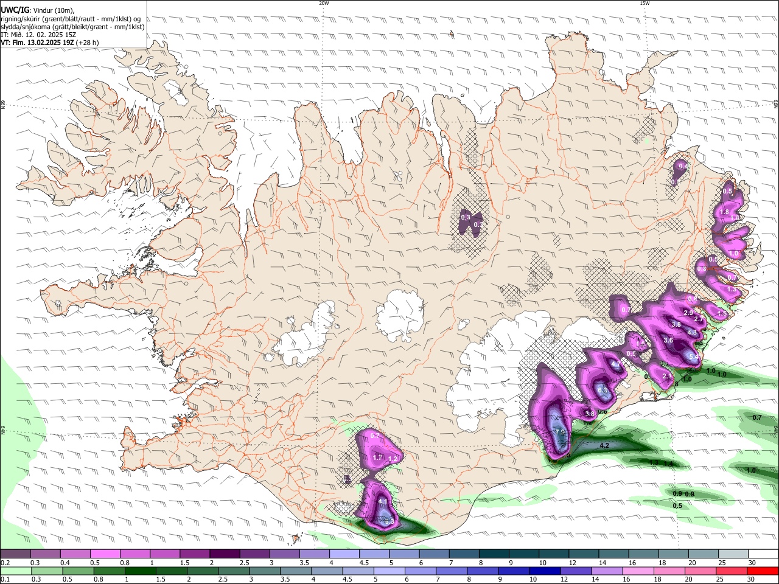Click the navy blue 10 swatch in the lower legend
This screenshot has width=779, height=584.
pos(545,571)
